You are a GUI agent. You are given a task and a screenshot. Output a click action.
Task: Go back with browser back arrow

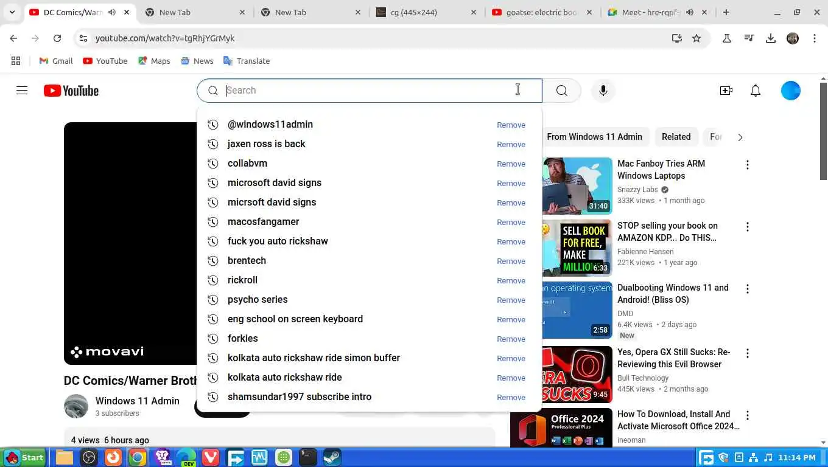pos(13,38)
